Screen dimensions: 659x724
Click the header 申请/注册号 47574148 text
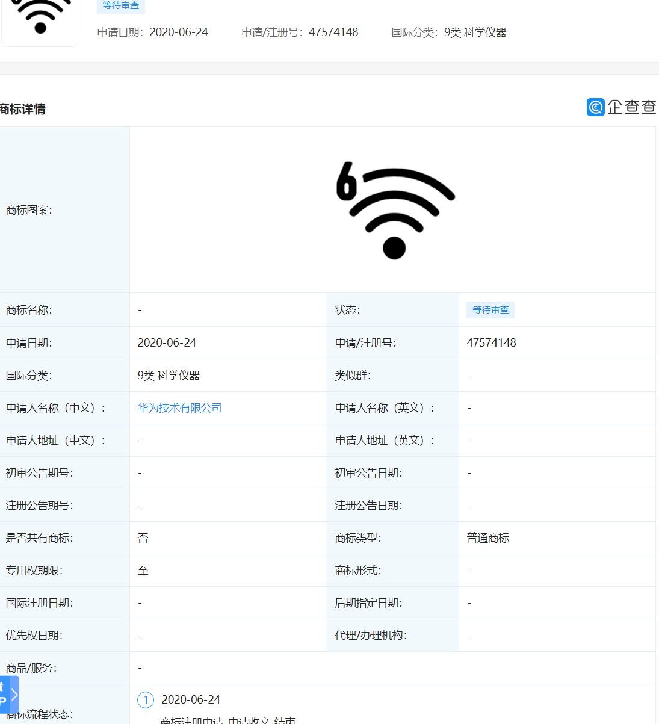coord(300,32)
